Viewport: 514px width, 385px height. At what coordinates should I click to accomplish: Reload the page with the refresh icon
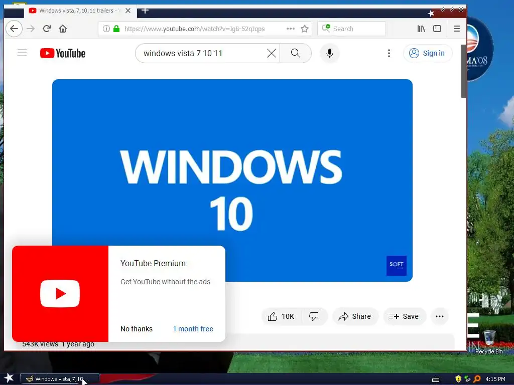pos(47,29)
